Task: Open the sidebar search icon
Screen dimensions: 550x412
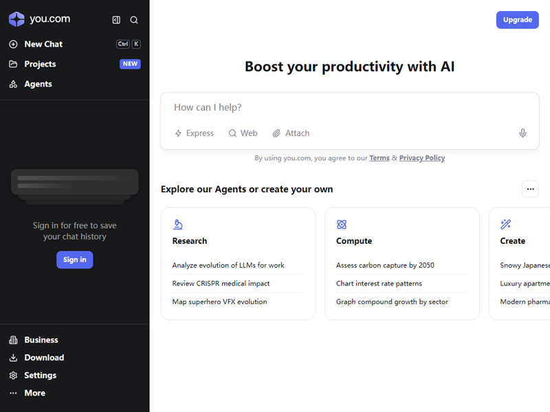Action: tap(134, 20)
